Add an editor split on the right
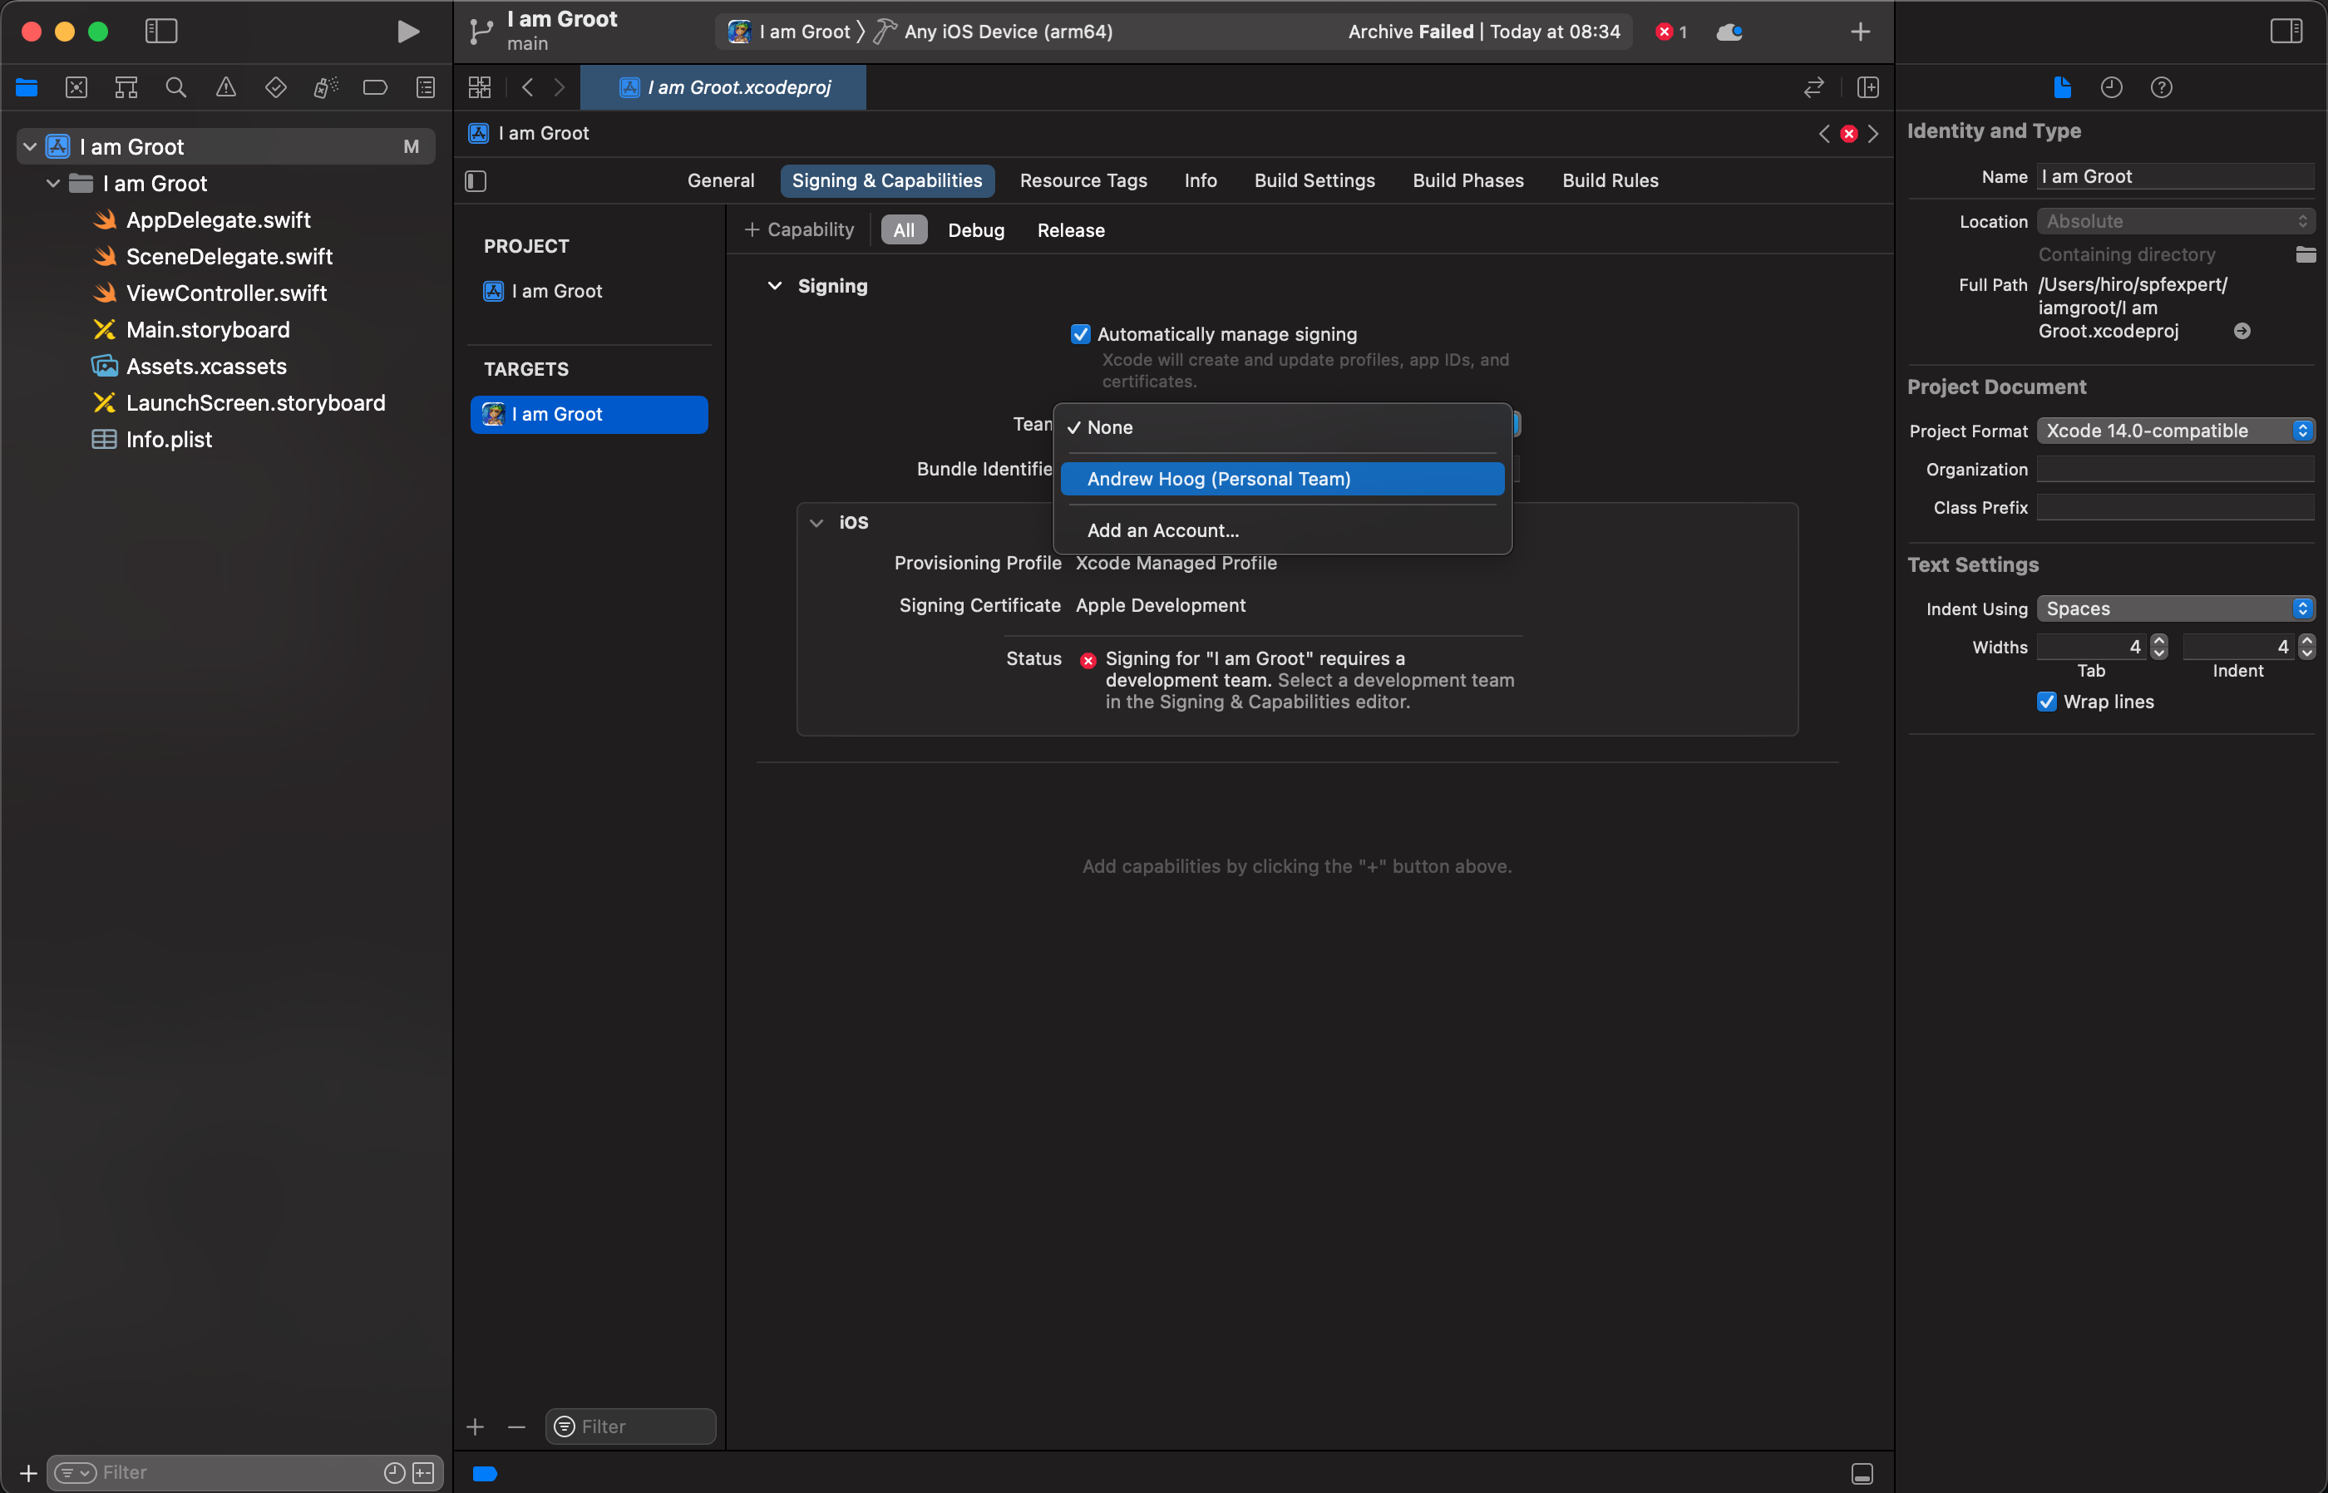 (x=1868, y=87)
